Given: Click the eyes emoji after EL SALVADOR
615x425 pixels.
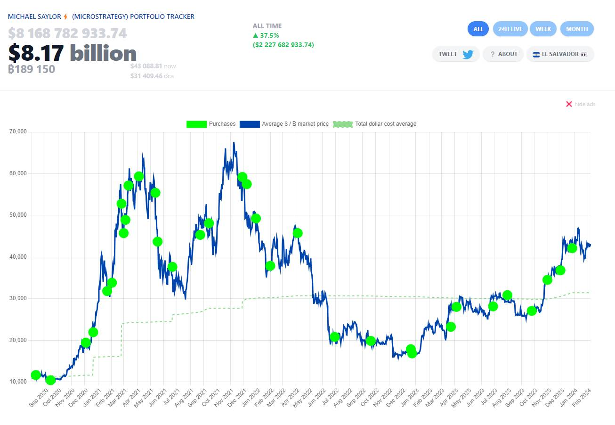Looking at the screenshot, I should 584,54.
